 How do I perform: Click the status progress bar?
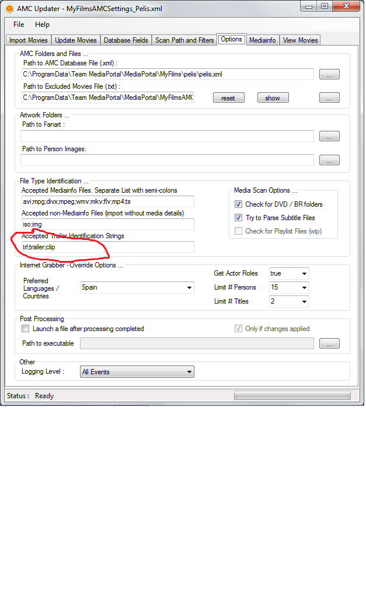click(x=292, y=396)
